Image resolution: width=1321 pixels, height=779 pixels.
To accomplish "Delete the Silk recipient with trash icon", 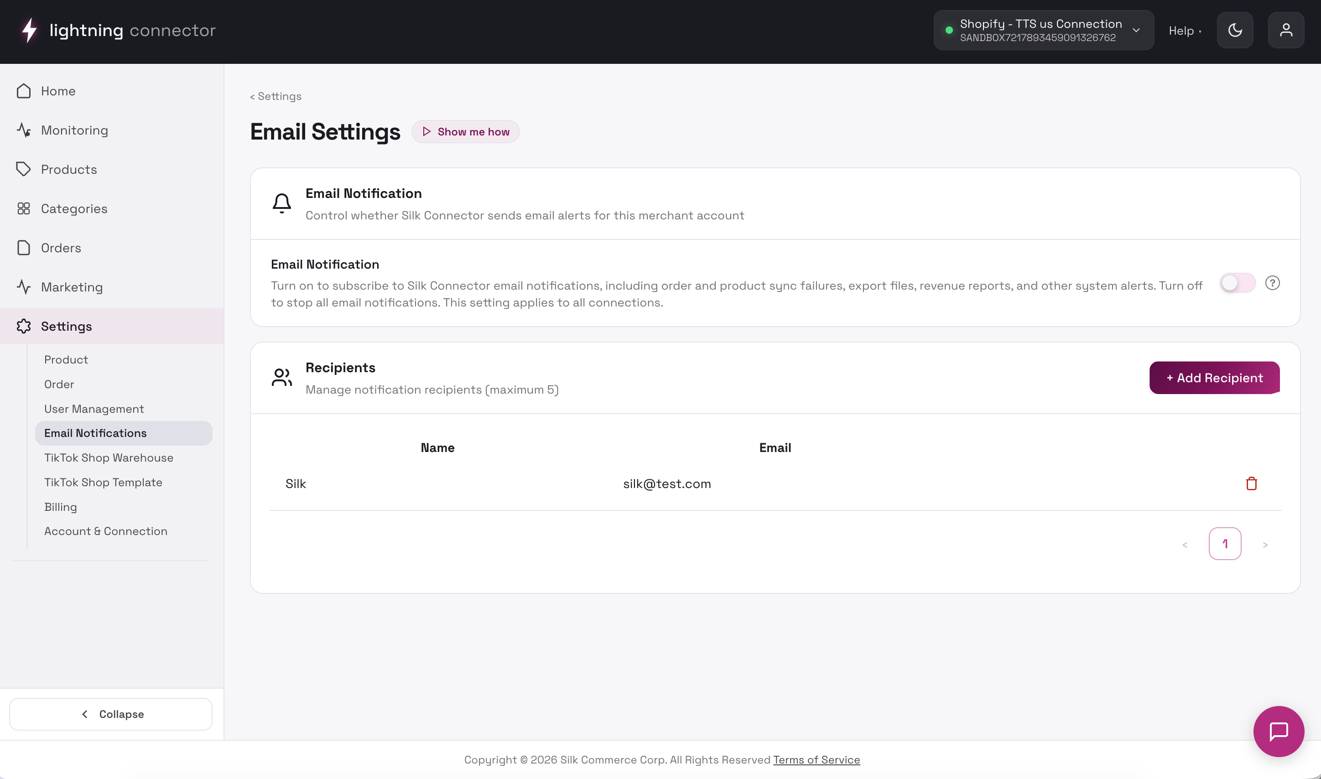I will [1251, 483].
